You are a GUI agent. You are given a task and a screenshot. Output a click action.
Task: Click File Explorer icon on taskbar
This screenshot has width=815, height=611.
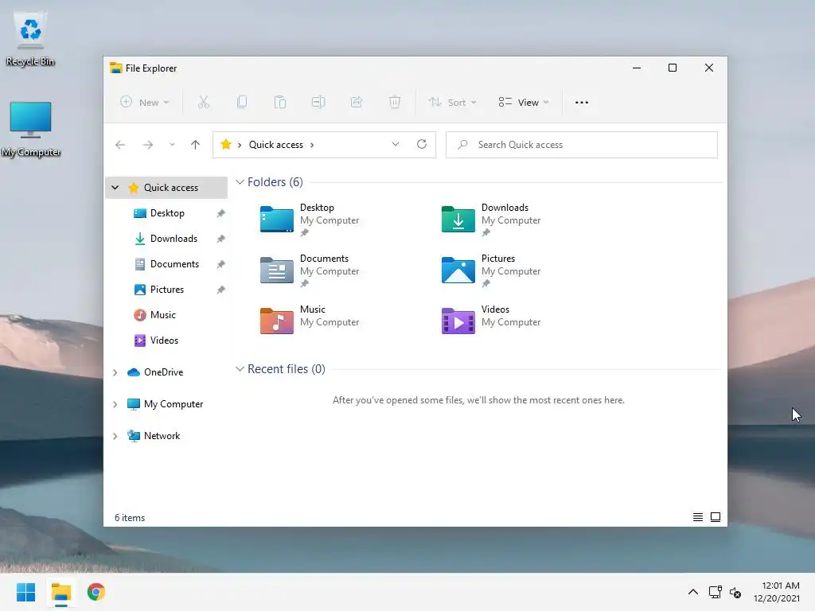[x=61, y=592]
